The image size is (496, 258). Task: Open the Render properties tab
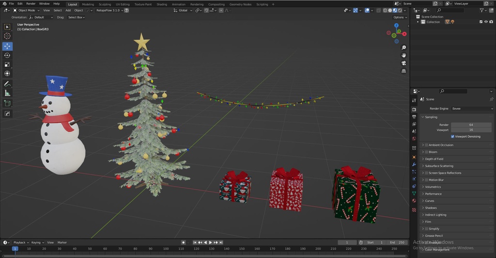(x=414, y=109)
